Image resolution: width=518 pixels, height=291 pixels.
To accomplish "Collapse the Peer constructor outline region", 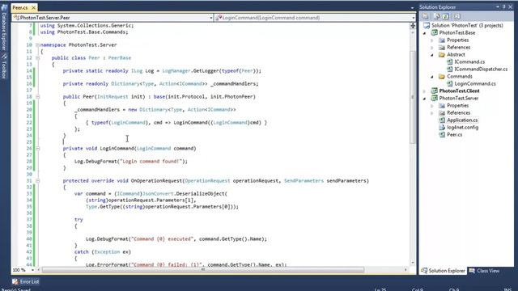I will coord(37,97).
